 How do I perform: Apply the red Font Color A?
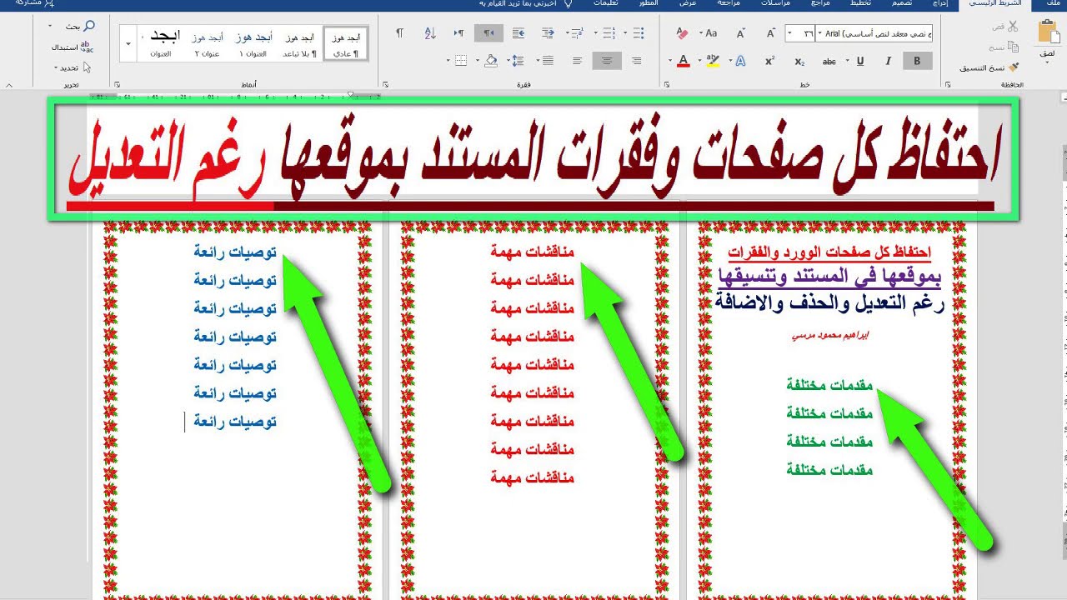point(683,61)
